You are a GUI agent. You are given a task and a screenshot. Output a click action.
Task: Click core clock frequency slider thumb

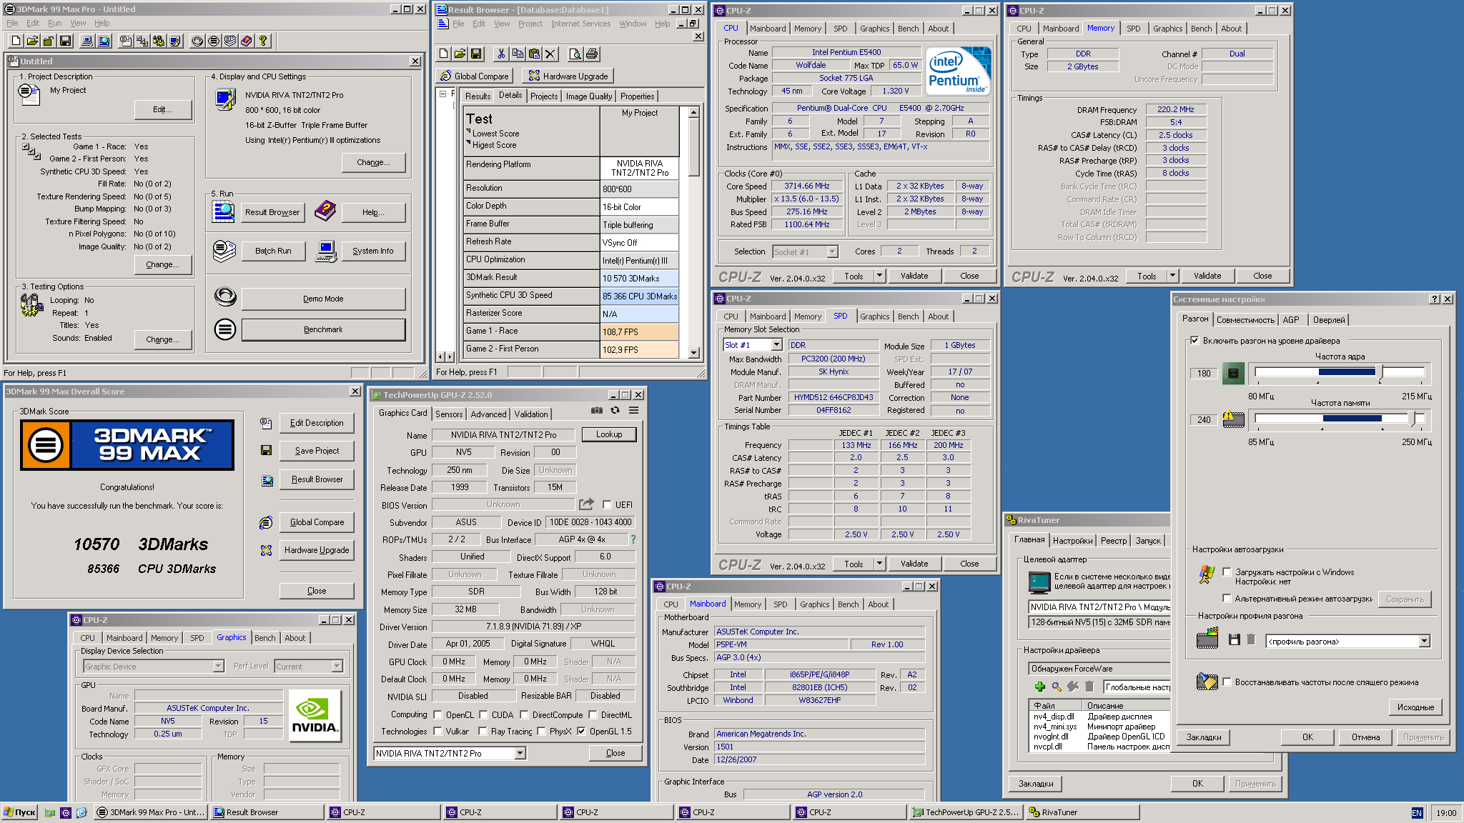click(x=1380, y=371)
